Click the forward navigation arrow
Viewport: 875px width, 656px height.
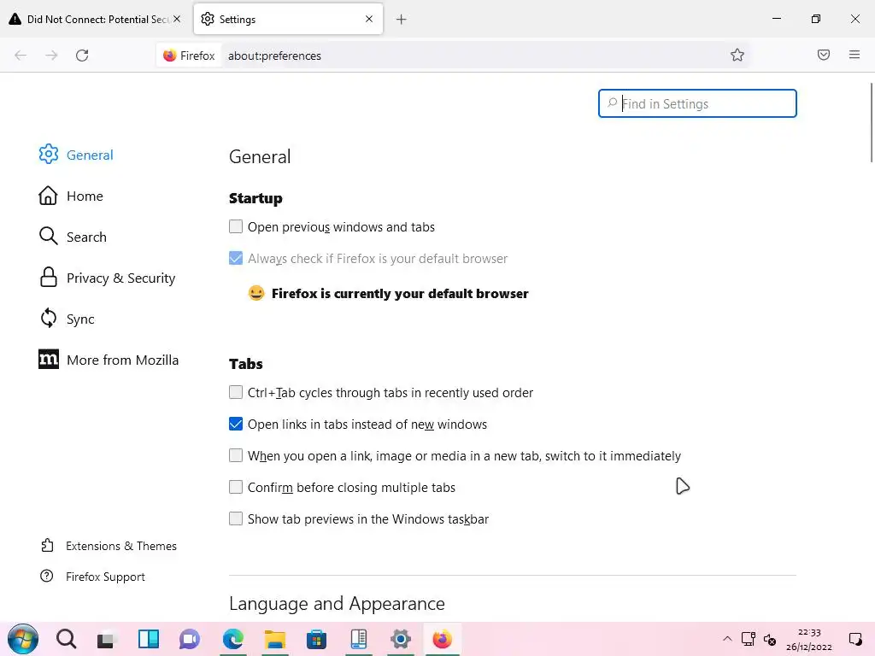51,56
